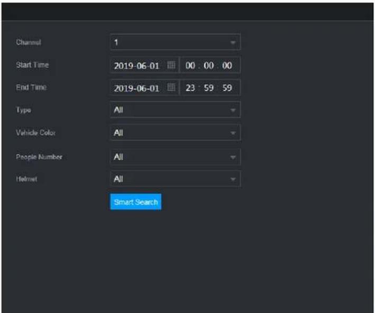Click the Helmet label
The image size is (375, 313).
(x=26, y=179)
